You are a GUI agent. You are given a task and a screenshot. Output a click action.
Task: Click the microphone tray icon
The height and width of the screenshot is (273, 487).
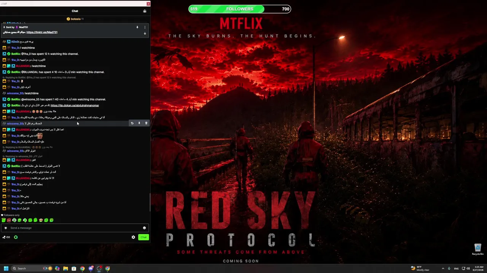click(x=449, y=268)
